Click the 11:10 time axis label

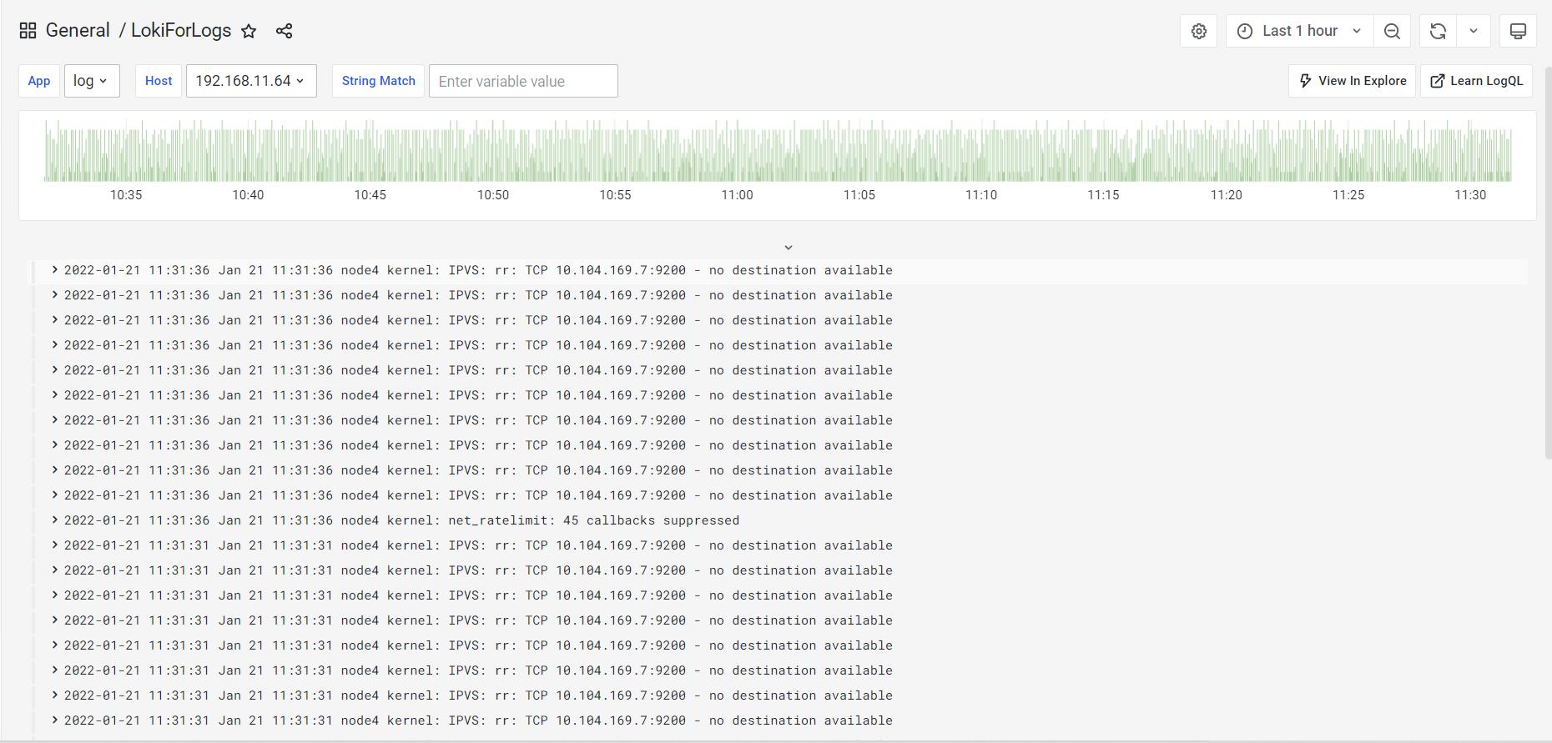981,195
